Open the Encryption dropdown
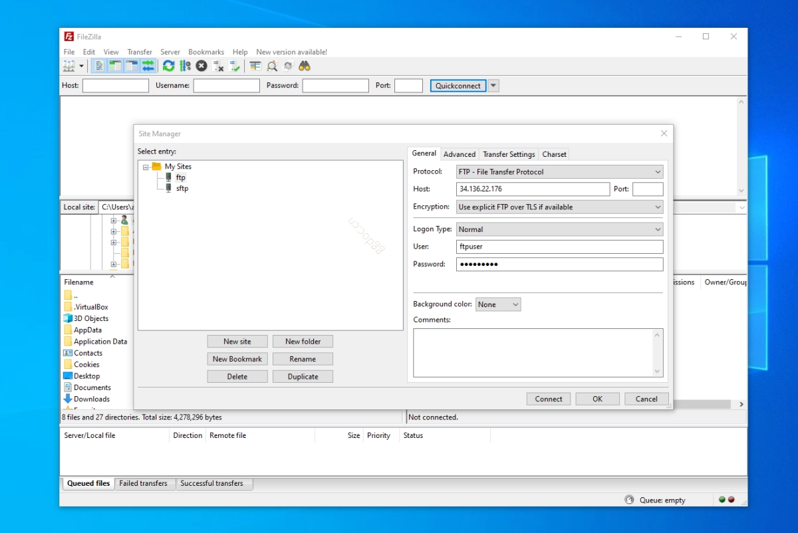This screenshot has width=798, height=533. (x=560, y=207)
